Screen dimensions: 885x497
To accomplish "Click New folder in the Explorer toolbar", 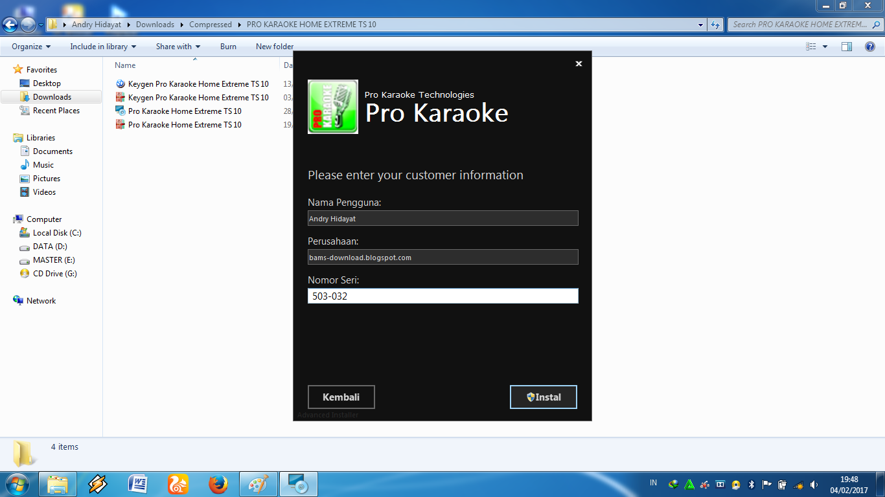I will 275,47.
